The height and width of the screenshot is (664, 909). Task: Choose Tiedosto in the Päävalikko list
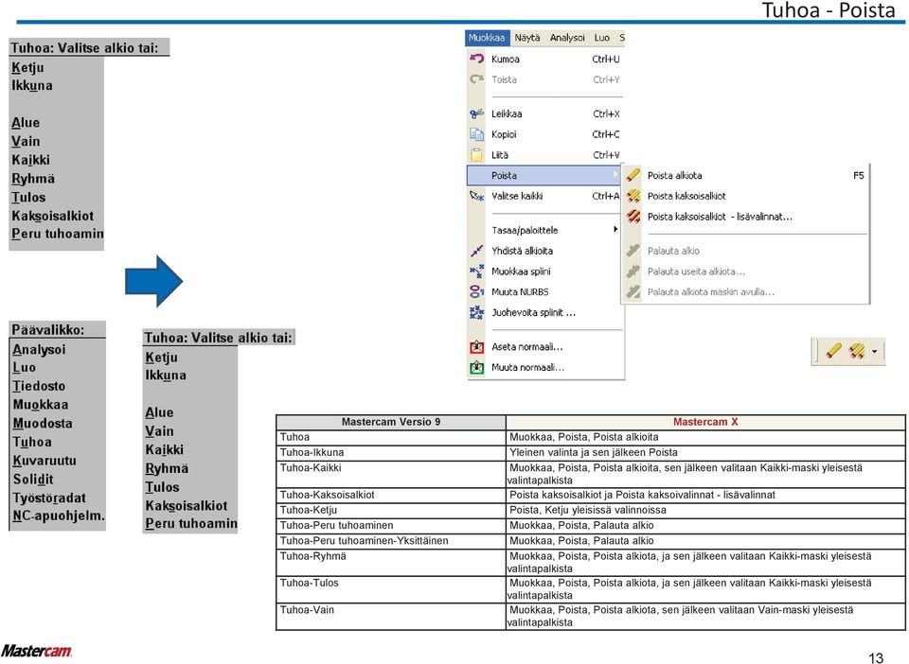pos(39,386)
